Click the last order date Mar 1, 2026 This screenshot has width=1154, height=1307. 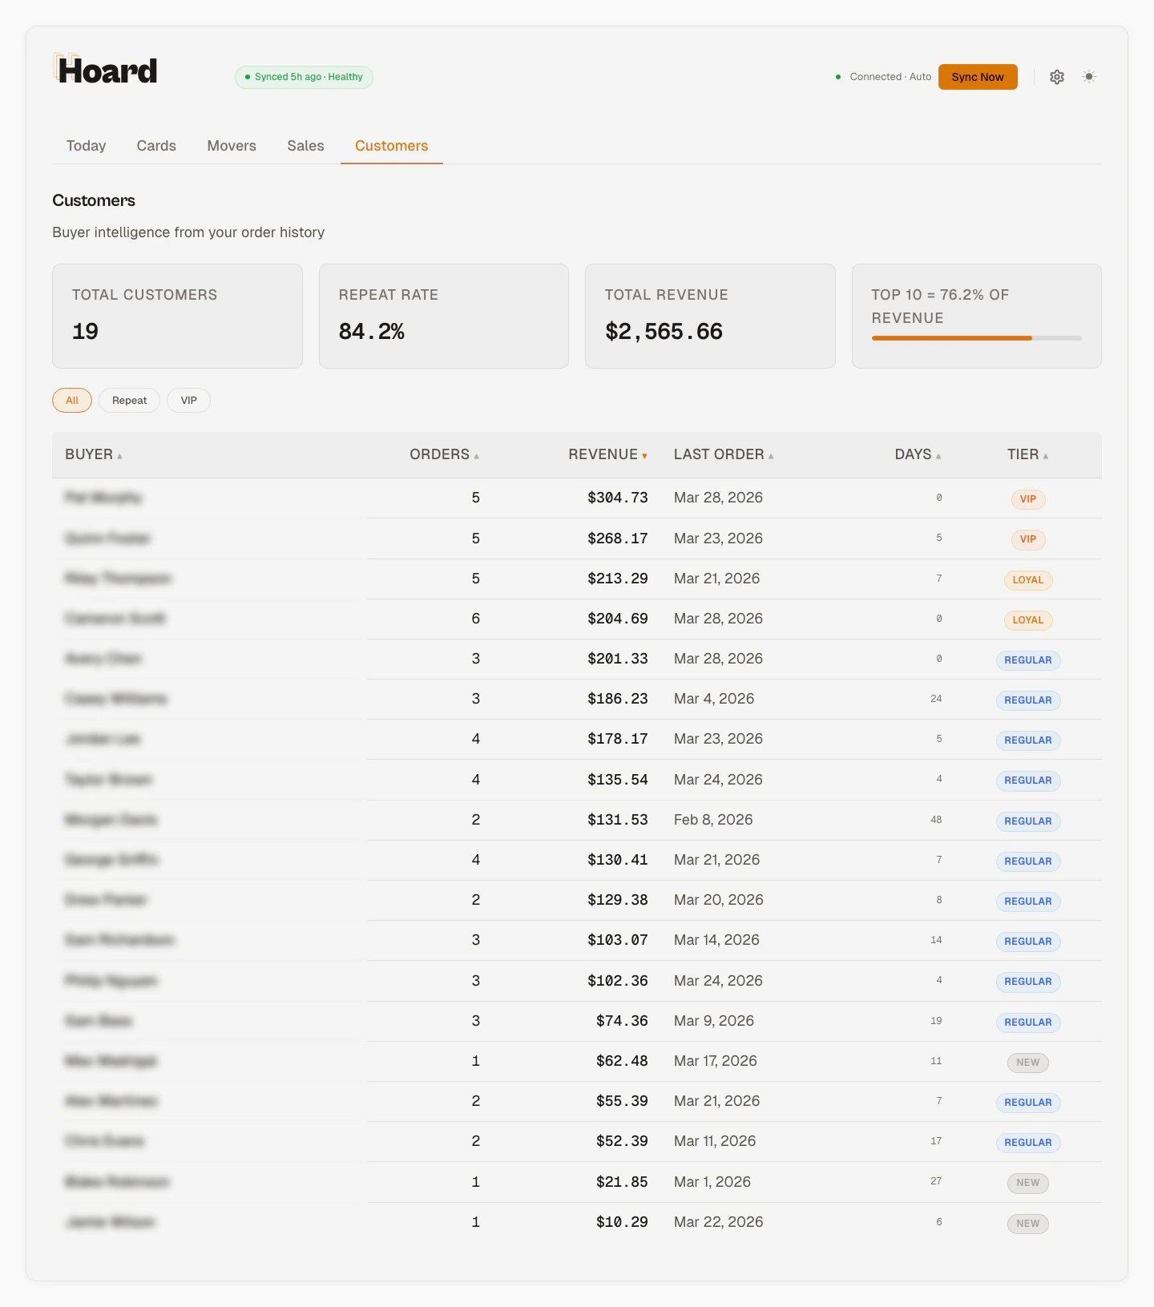(x=712, y=1182)
